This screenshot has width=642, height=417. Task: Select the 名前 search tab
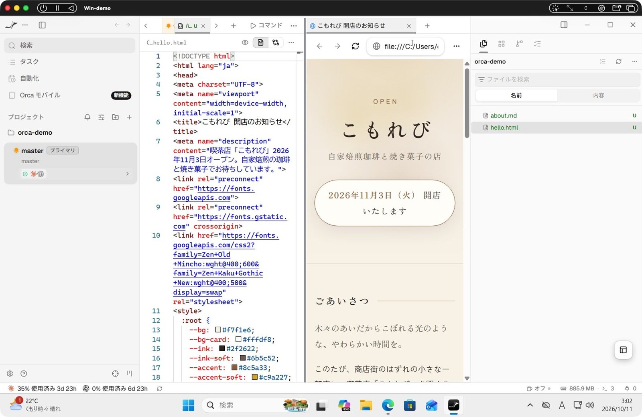(516, 95)
